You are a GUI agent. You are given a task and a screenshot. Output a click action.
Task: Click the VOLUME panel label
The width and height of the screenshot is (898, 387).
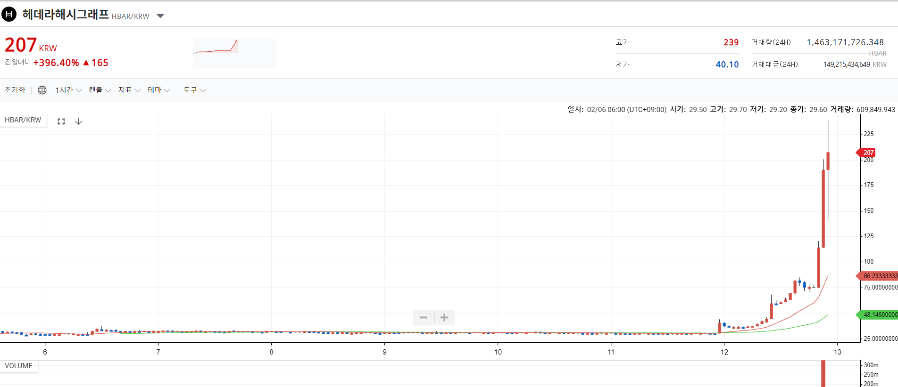(19, 366)
